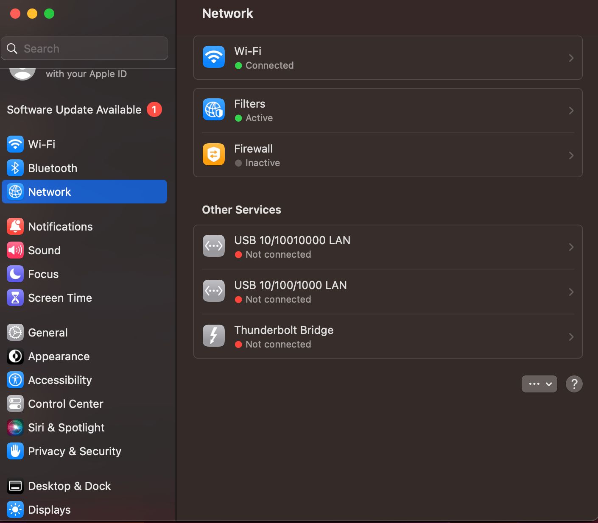Screen dimensions: 598x523
Task: Click the Bluetooth icon in sidebar
Action: pyautogui.click(x=15, y=168)
